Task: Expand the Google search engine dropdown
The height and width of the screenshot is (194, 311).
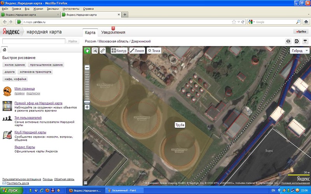Action: (252, 22)
